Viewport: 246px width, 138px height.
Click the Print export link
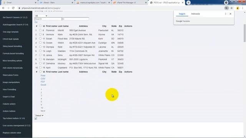click(43, 76)
